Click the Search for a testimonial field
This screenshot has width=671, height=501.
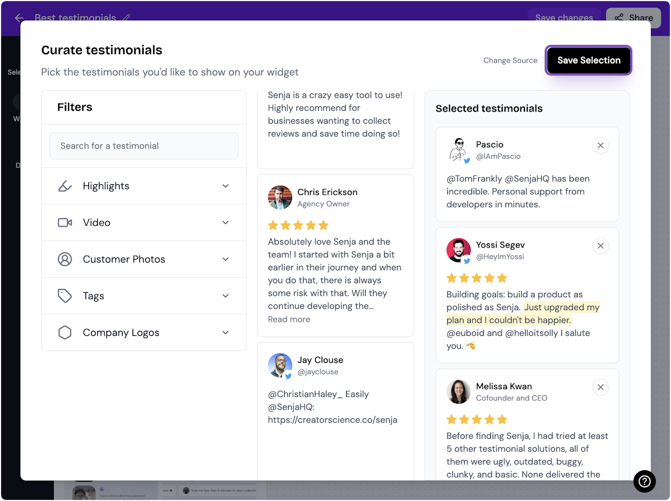[x=144, y=146]
